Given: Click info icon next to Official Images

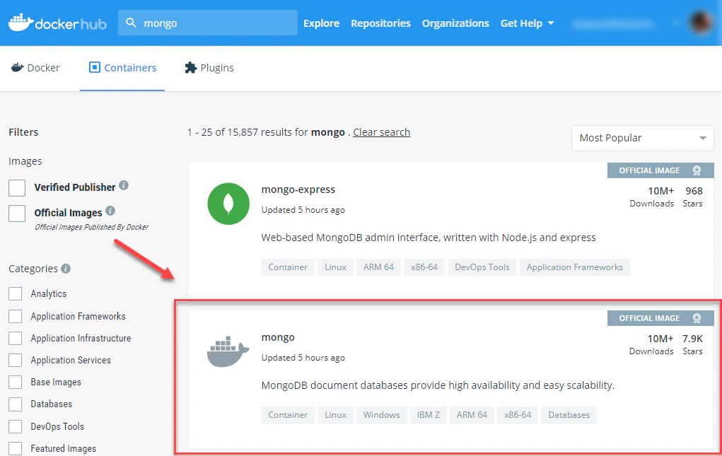Looking at the screenshot, I should click(110, 211).
